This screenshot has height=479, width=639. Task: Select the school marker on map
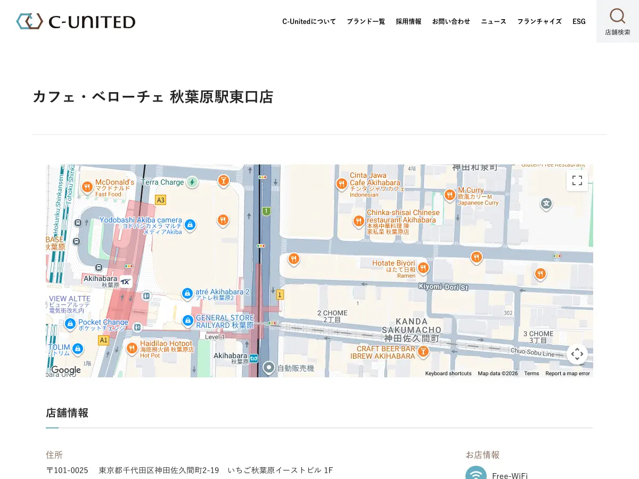[546, 203]
